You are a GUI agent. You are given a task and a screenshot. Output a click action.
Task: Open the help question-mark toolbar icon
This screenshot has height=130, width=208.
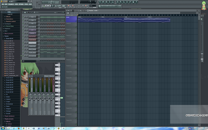pyautogui.click(x=136, y=2)
